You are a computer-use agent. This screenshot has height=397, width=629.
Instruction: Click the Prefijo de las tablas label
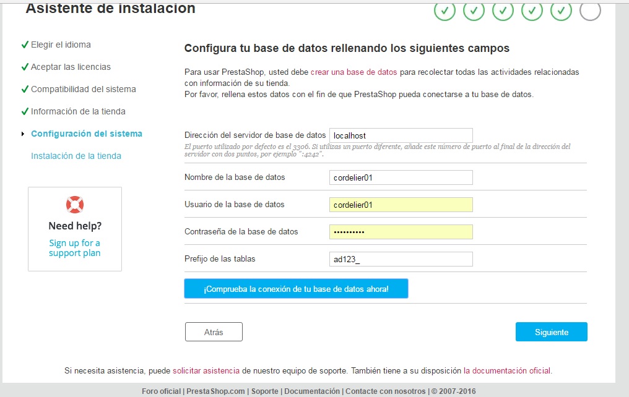(x=220, y=258)
